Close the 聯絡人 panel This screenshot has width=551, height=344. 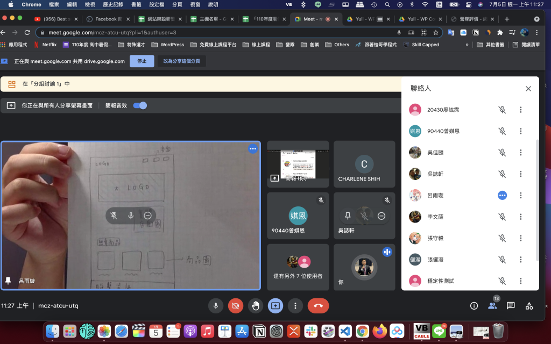coord(528,89)
